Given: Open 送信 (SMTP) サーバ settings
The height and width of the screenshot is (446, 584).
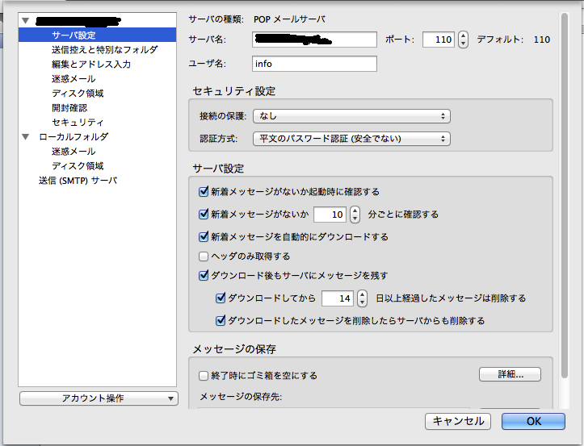Looking at the screenshot, I should pyautogui.click(x=78, y=181).
